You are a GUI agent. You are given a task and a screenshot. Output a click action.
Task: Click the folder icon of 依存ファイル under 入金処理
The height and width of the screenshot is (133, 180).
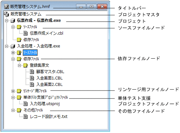[19, 59]
